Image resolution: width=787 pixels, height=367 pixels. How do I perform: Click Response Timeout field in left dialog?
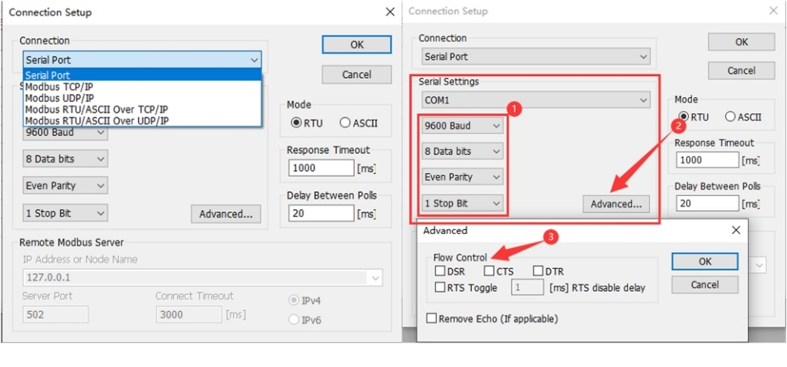[321, 168]
